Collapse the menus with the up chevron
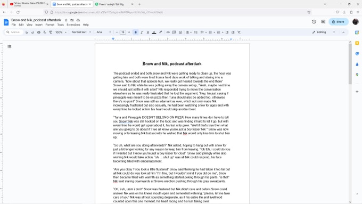Viewport: 362px width, 204px height. click(x=343, y=32)
